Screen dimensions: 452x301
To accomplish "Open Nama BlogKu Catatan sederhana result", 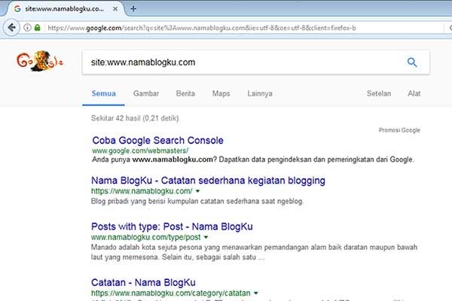I will (208, 181).
